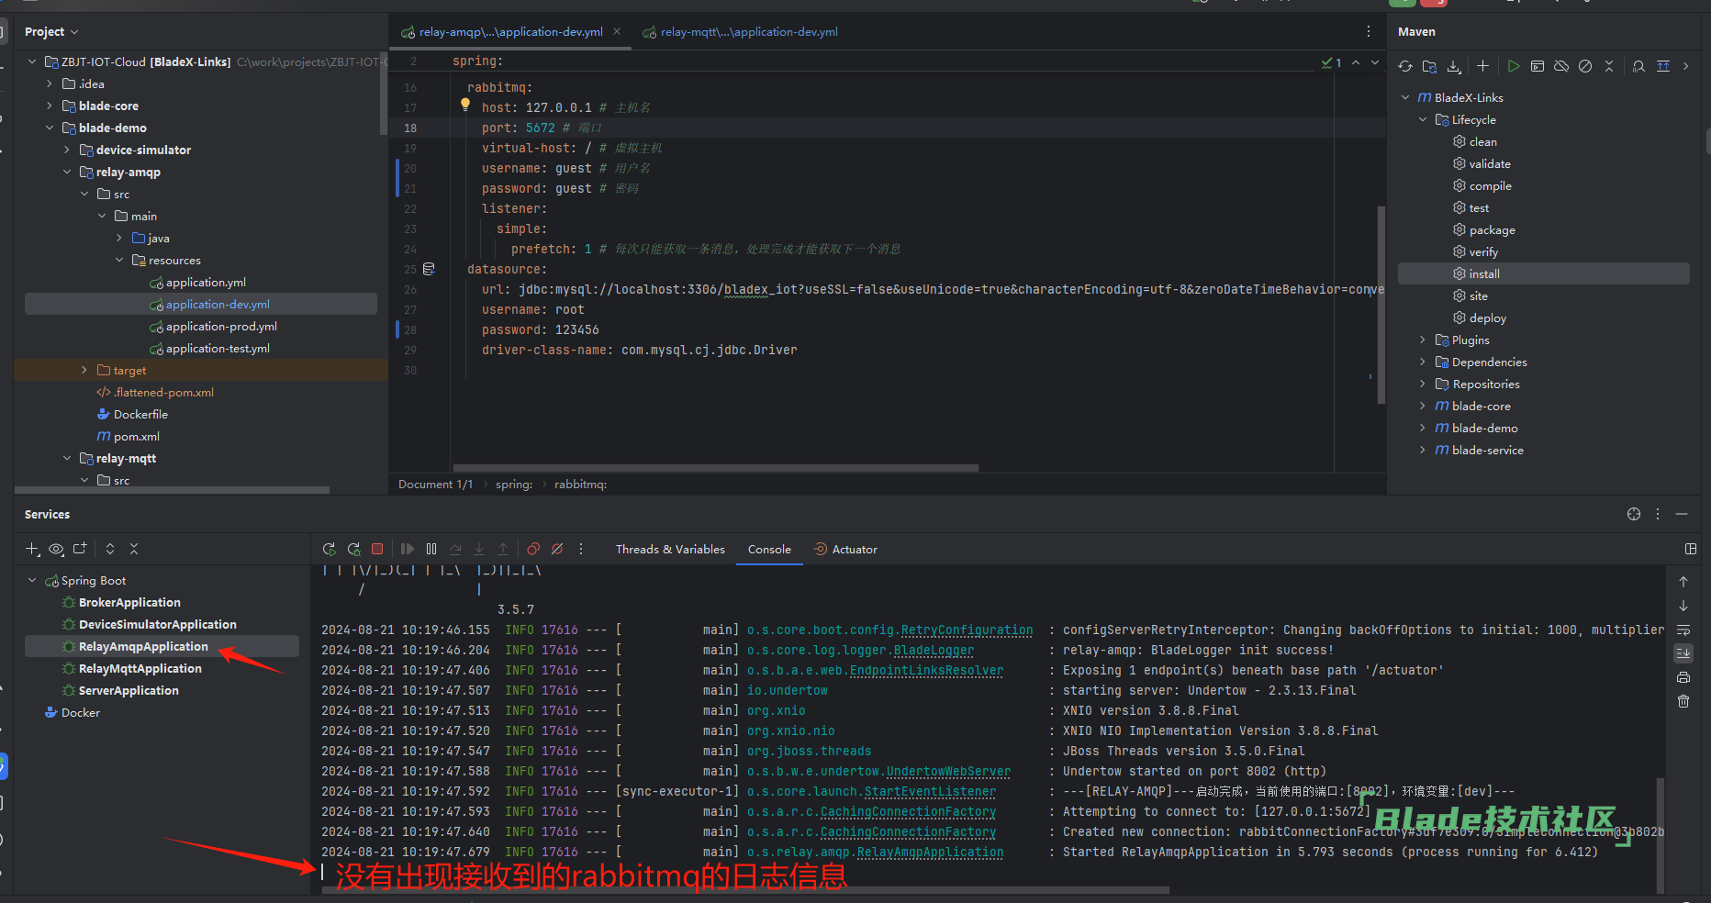Open Project view dropdown
This screenshot has height=903, width=1711.
[51, 31]
